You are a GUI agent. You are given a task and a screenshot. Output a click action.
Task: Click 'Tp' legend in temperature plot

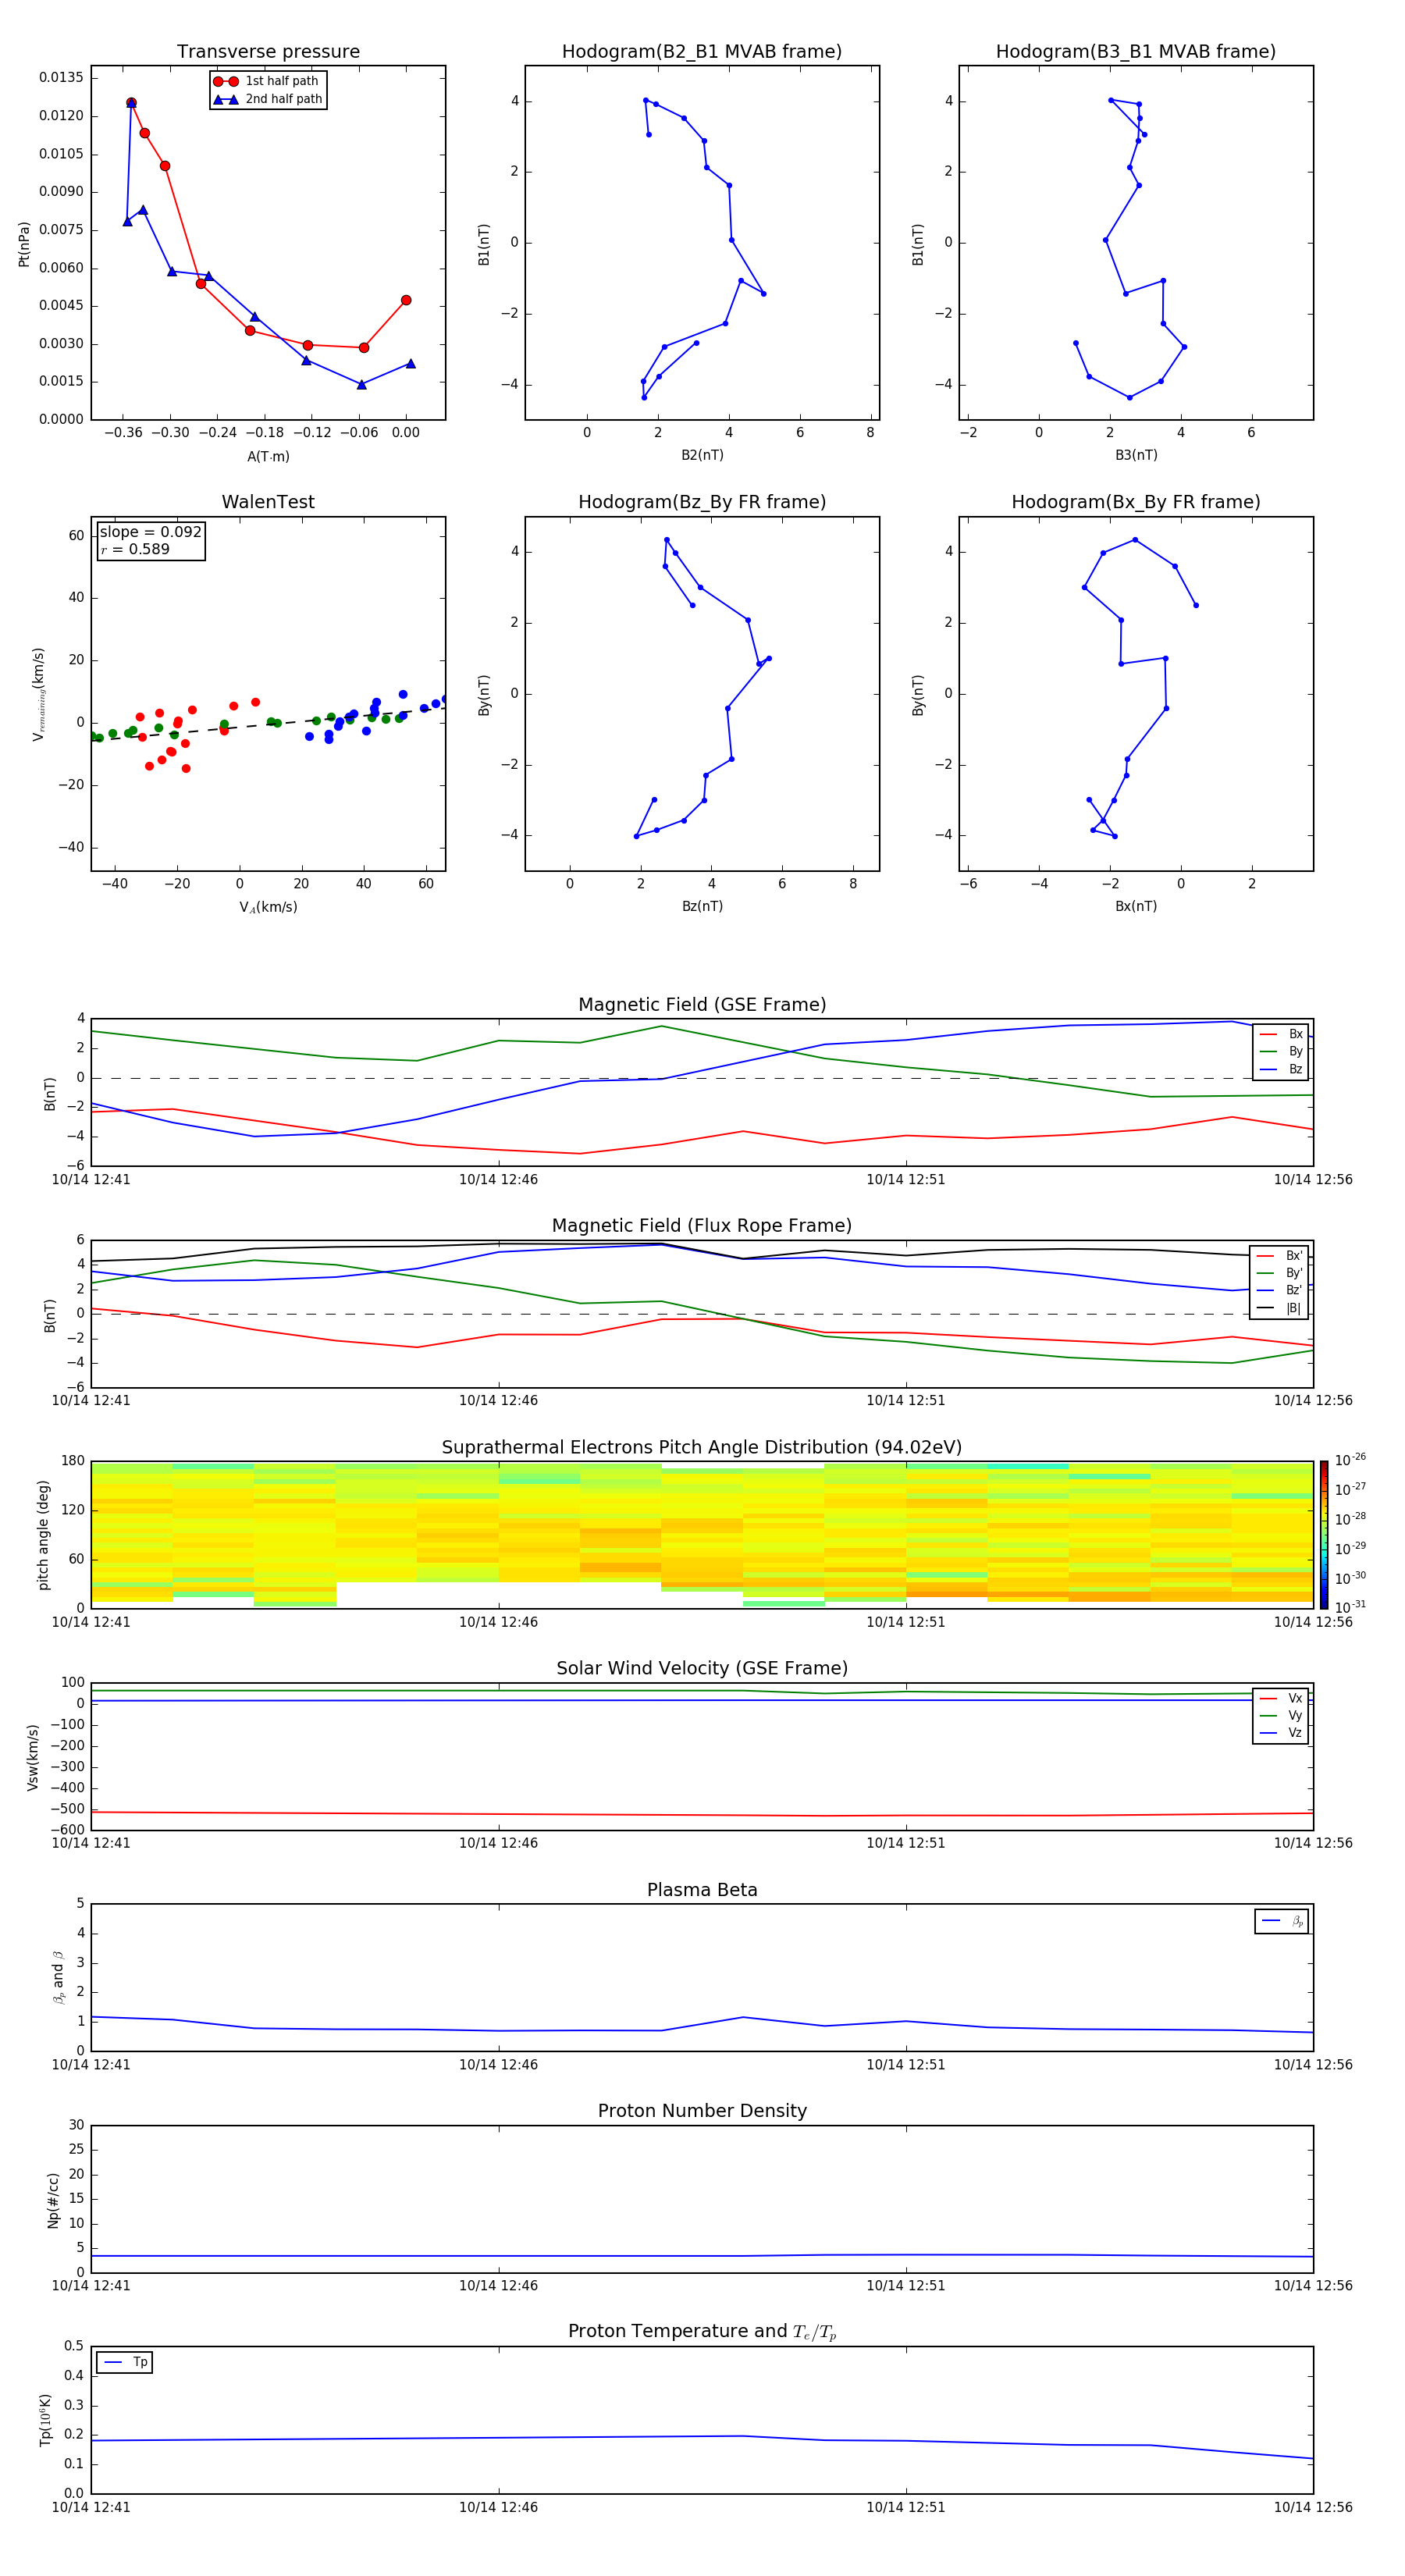(x=125, y=2362)
